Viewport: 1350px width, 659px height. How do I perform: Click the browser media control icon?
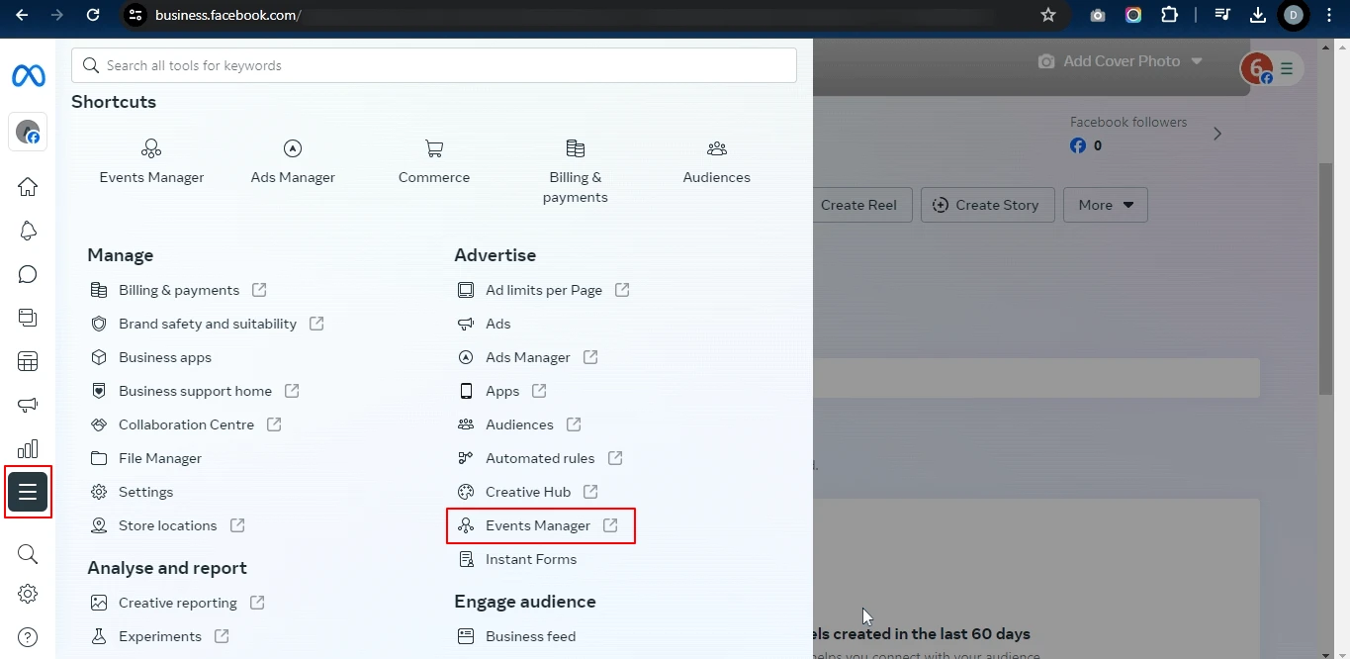(1223, 15)
